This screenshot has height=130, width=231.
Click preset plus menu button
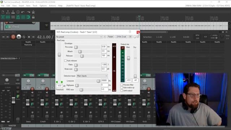point(105,37)
